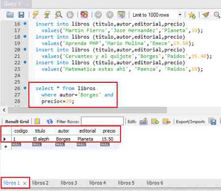Switch to libros 2 result tab
Image resolution: width=221 pixels, height=191 pixels.
click(40, 183)
